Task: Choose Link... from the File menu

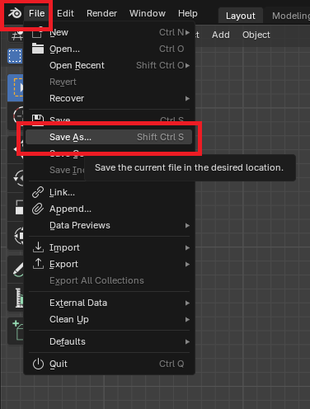Action: (110, 192)
